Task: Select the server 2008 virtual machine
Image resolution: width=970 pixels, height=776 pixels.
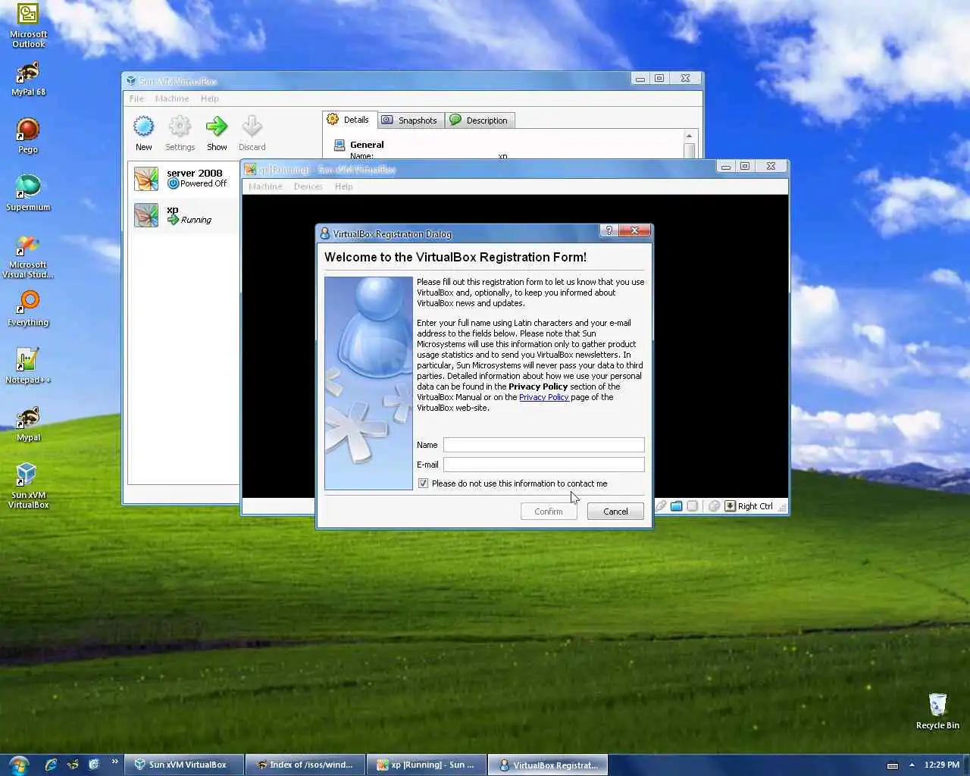Action: click(x=183, y=178)
